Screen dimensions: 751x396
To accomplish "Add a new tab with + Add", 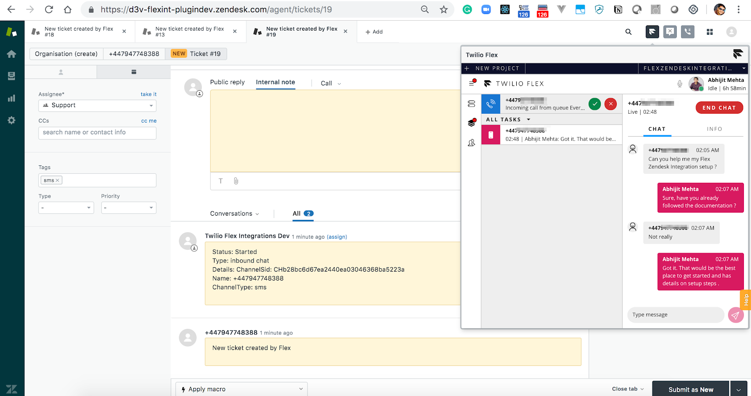I will 374,32.
